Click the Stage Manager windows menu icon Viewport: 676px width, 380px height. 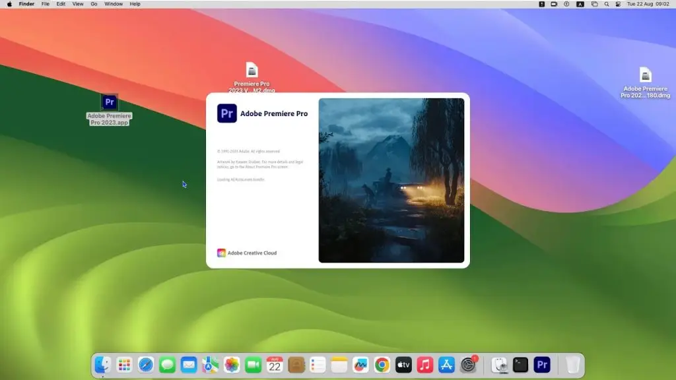tap(595, 4)
